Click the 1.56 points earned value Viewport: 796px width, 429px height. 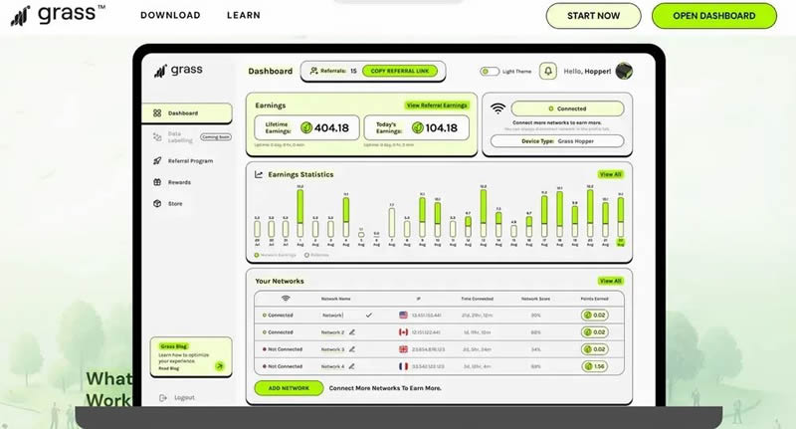(599, 366)
